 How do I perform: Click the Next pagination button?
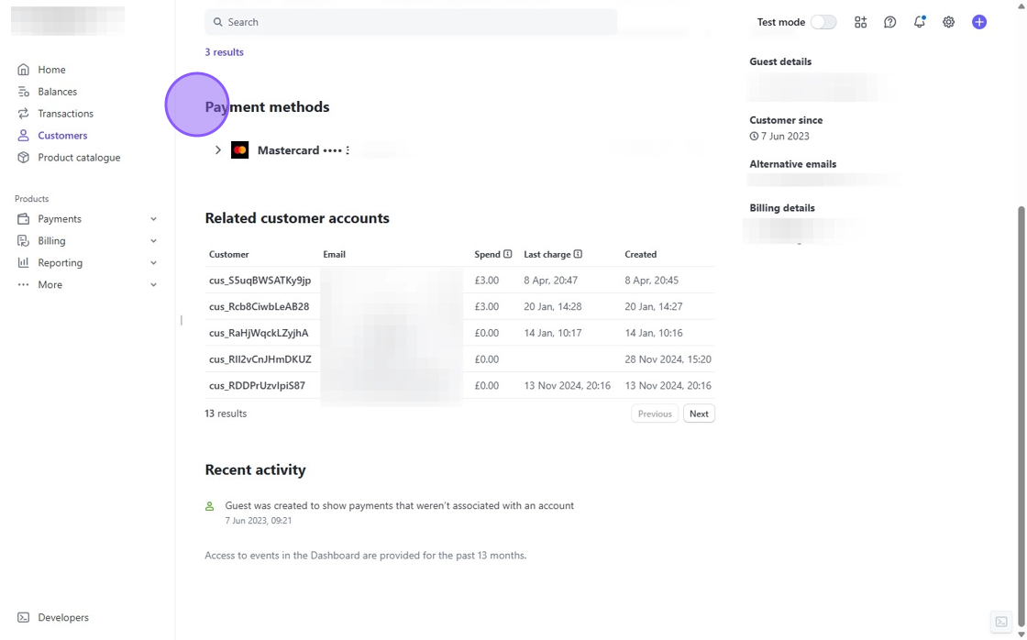point(699,414)
